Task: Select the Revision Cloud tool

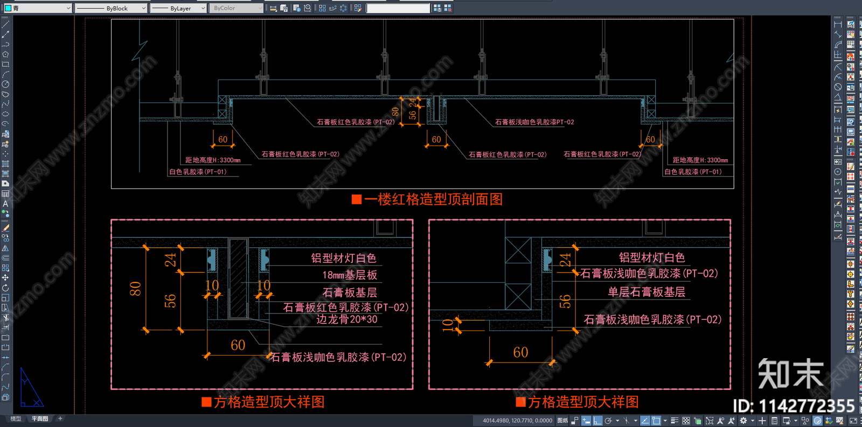Action: [x=5, y=94]
